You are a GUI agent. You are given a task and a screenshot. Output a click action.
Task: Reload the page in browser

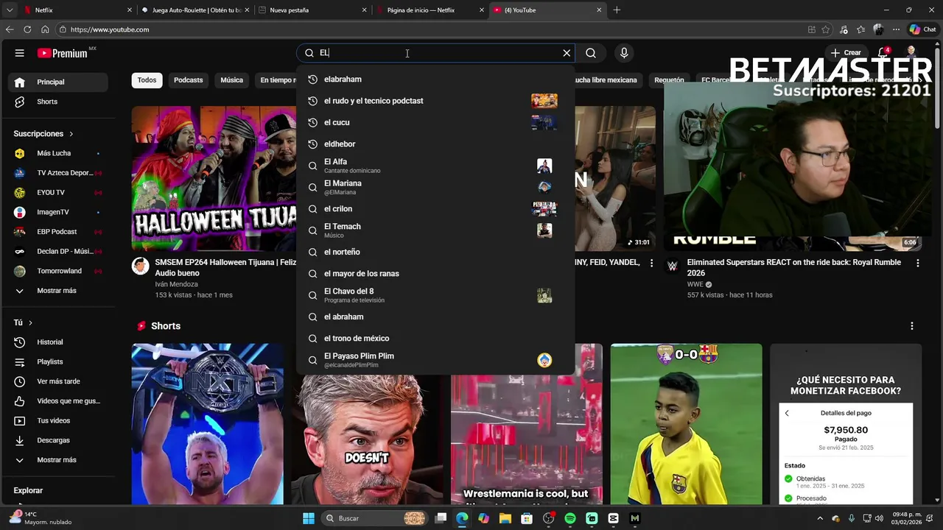[27, 29]
